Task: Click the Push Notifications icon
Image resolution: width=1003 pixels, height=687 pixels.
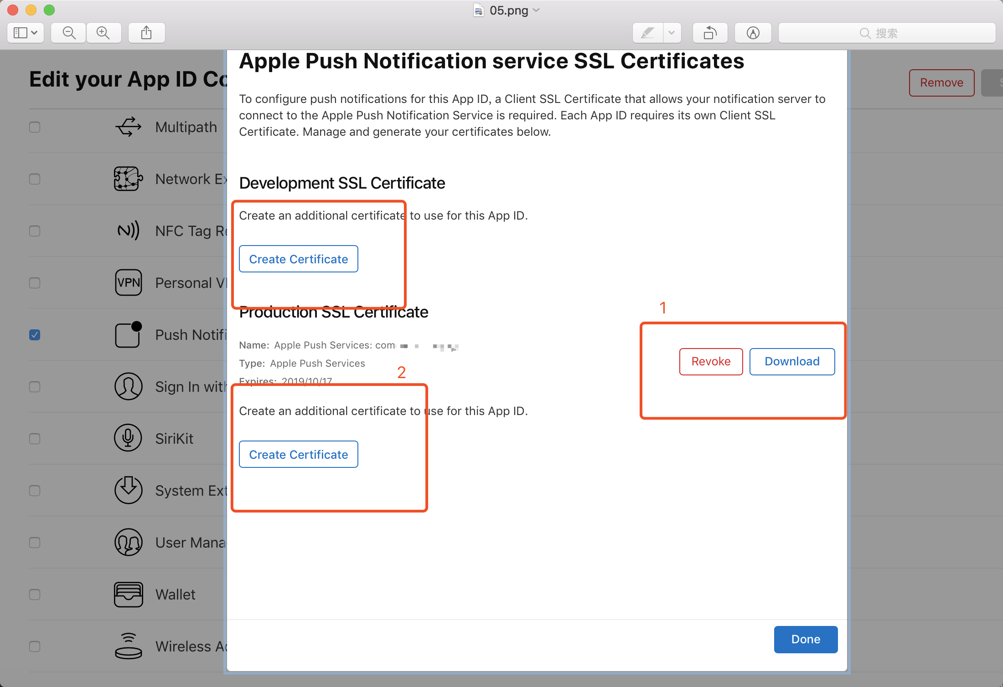Action: [x=129, y=334]
